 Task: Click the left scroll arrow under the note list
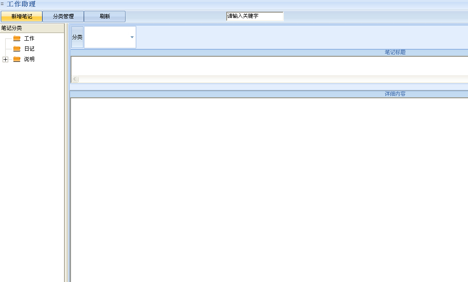coord(75,79)
